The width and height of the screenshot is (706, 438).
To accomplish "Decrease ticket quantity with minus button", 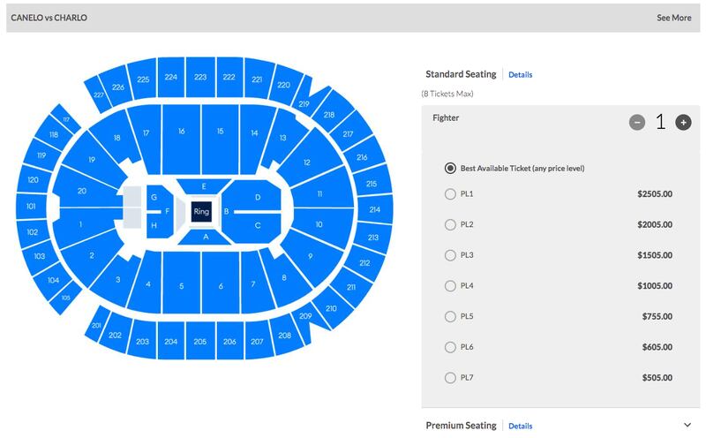I will [636, 122].
